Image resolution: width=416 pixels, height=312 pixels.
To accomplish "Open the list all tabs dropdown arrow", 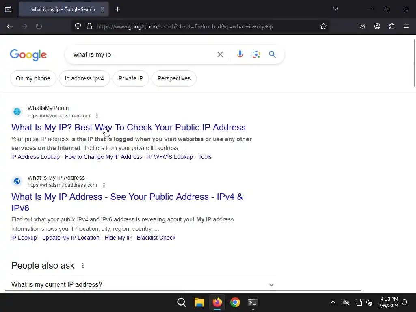I will (x=335, y=9).
